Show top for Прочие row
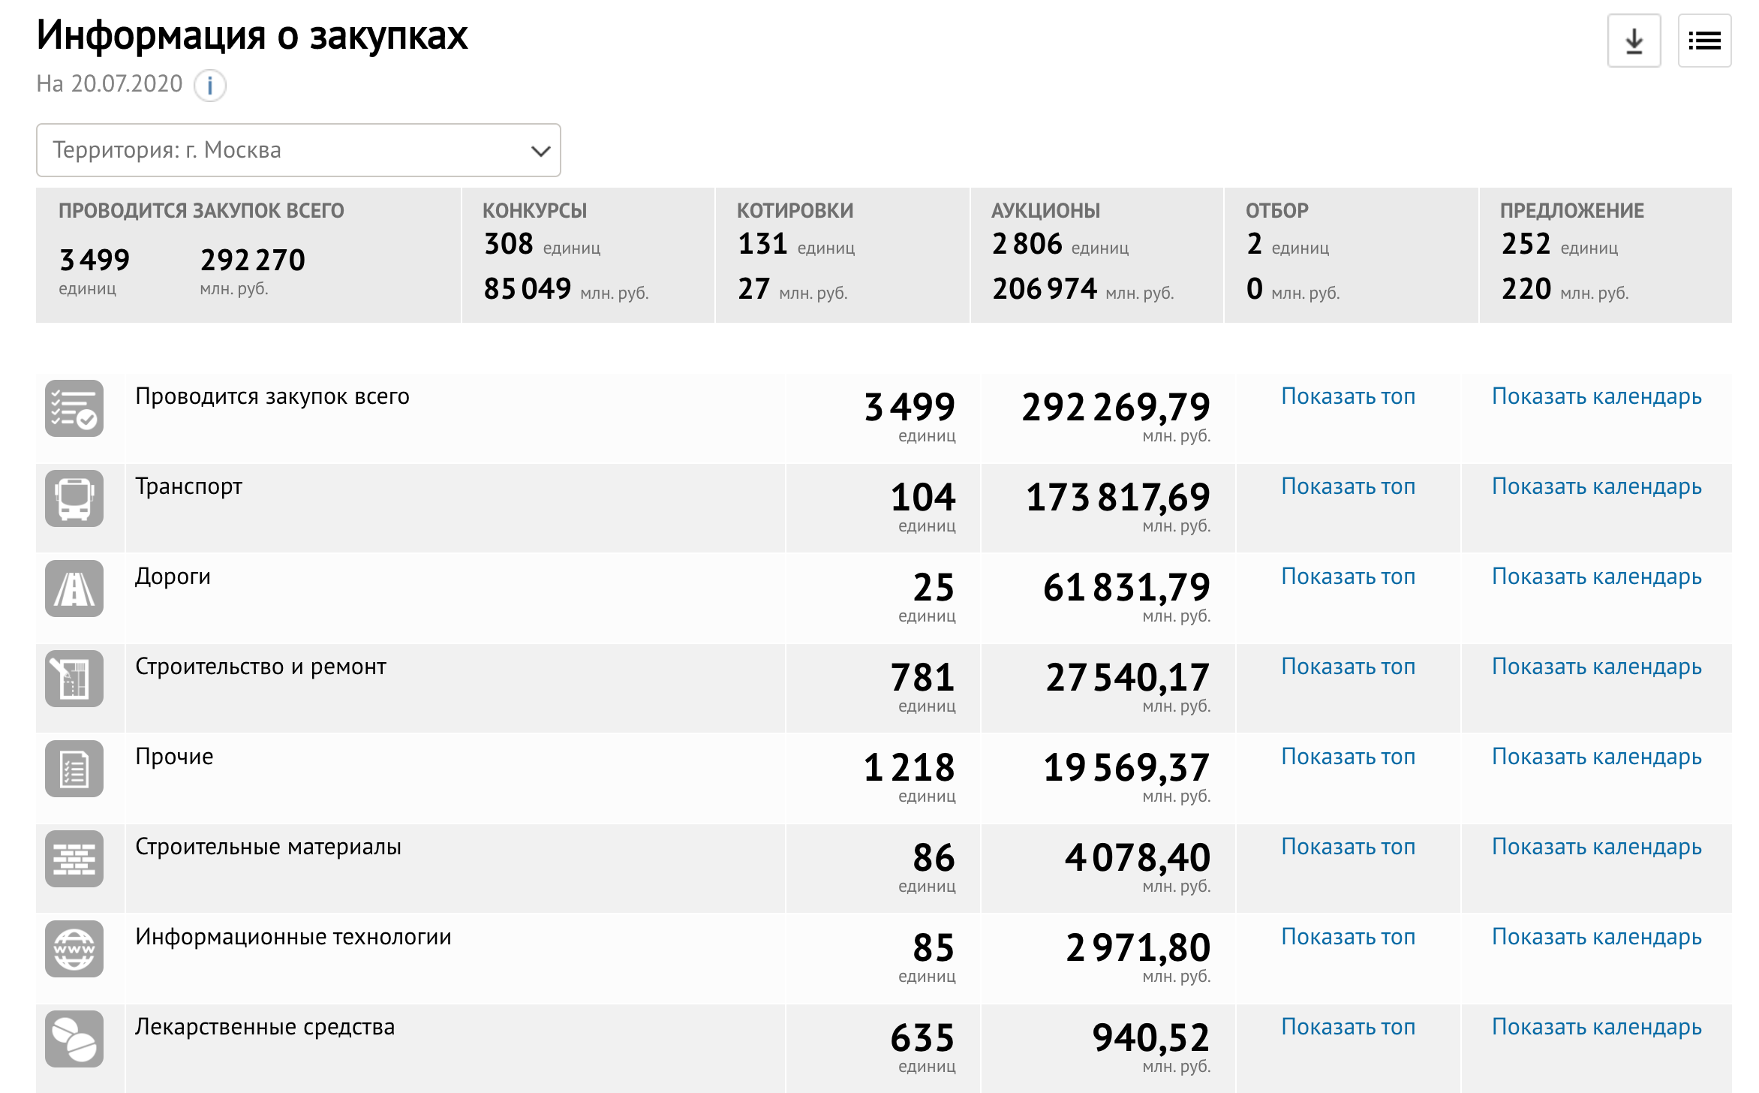 click(1348, 757)
